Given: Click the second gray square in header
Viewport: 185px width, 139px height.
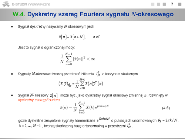Looking at the screenshot, I should 158,4.
